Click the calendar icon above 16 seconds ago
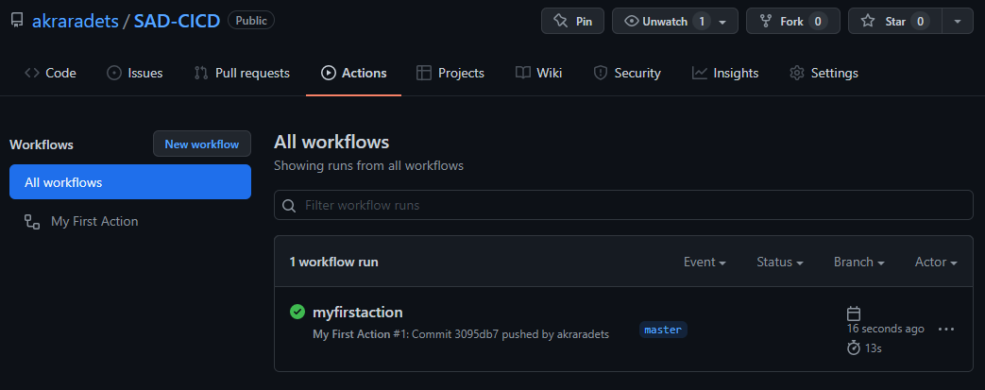The height and width of the screenshot is (390, 985). pos(854,313)
